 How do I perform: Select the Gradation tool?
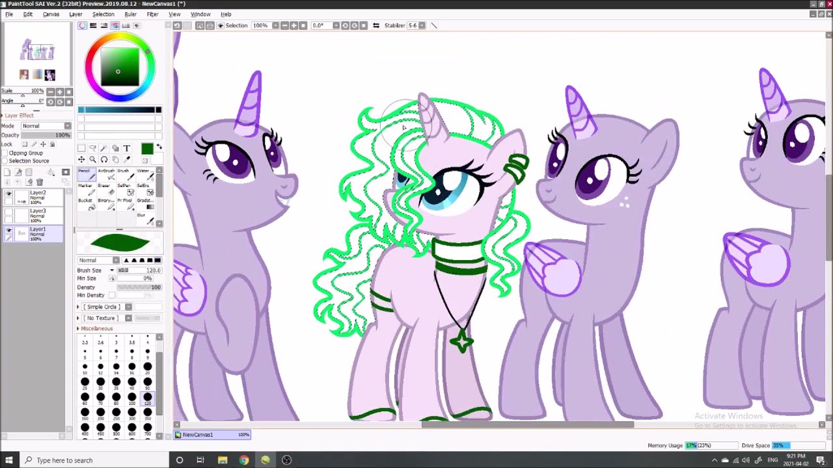145,205
